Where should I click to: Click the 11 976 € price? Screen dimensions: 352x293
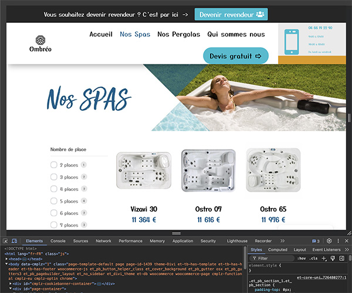pos(273,220)
